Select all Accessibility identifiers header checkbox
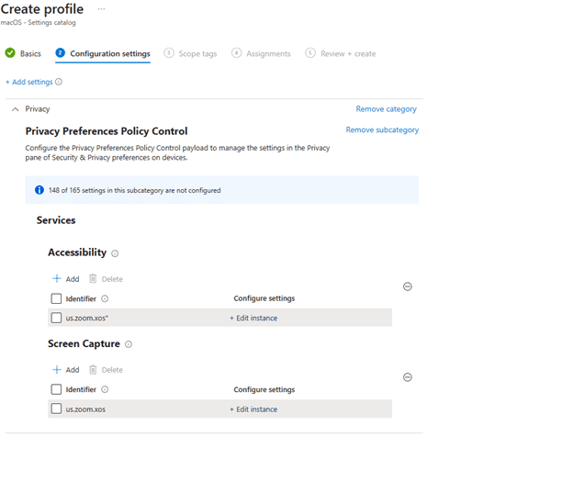 [56, 298]
